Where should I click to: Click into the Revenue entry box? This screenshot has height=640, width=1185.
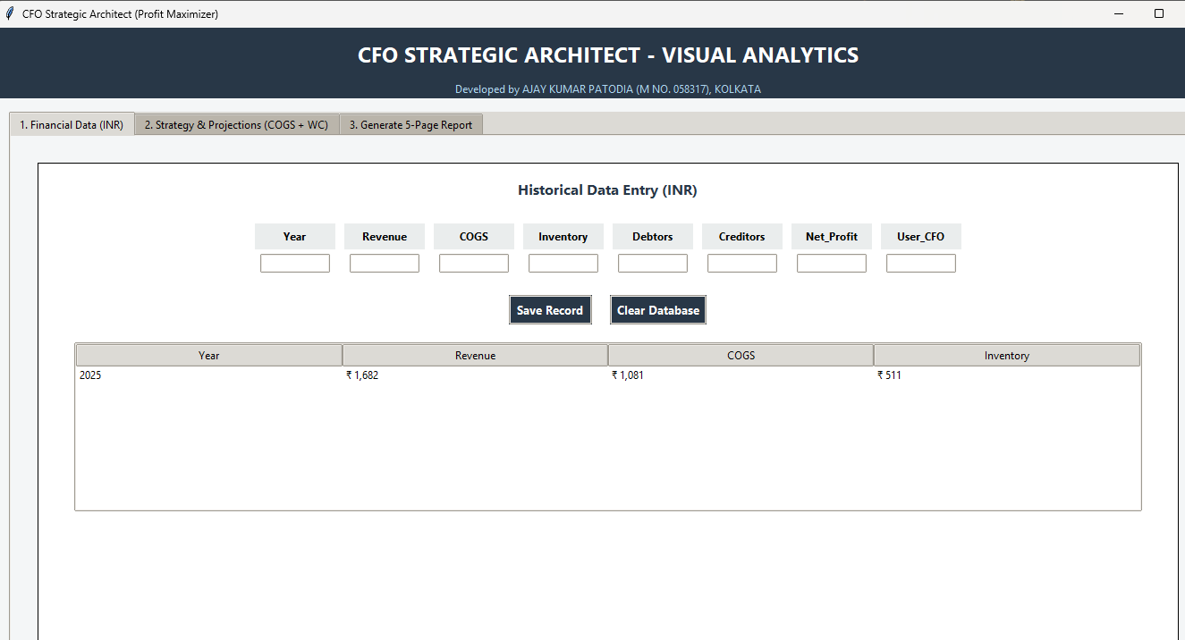[x=385, y=264]
